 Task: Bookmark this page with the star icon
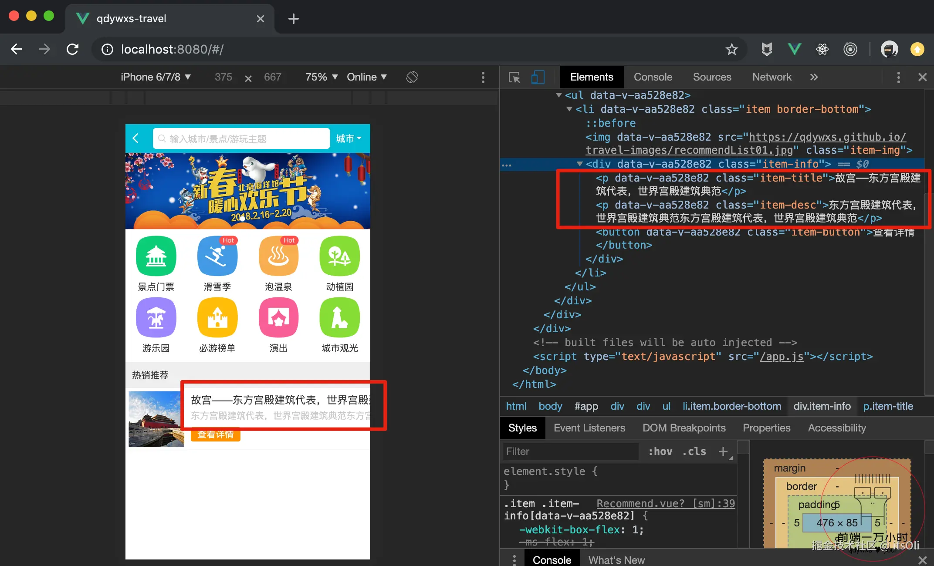click(x=732, y=49)
